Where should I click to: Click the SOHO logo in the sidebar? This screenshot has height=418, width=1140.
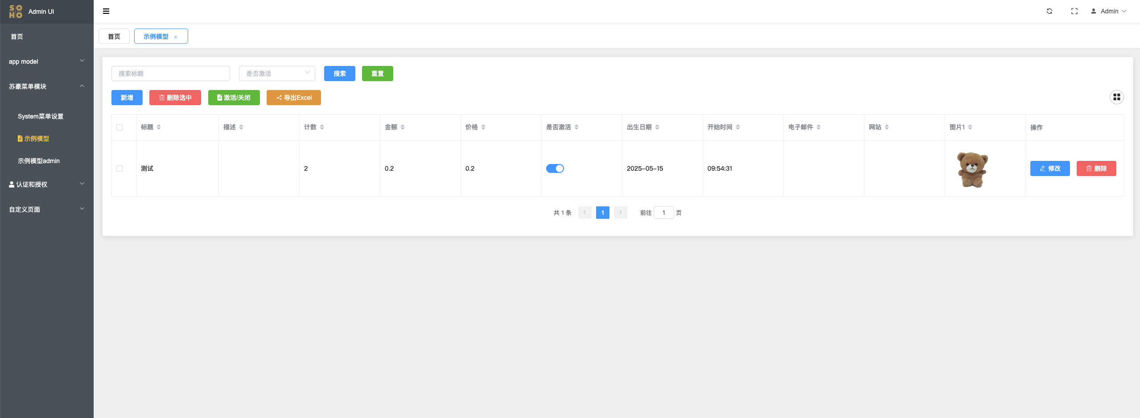(x=16, y=11)
